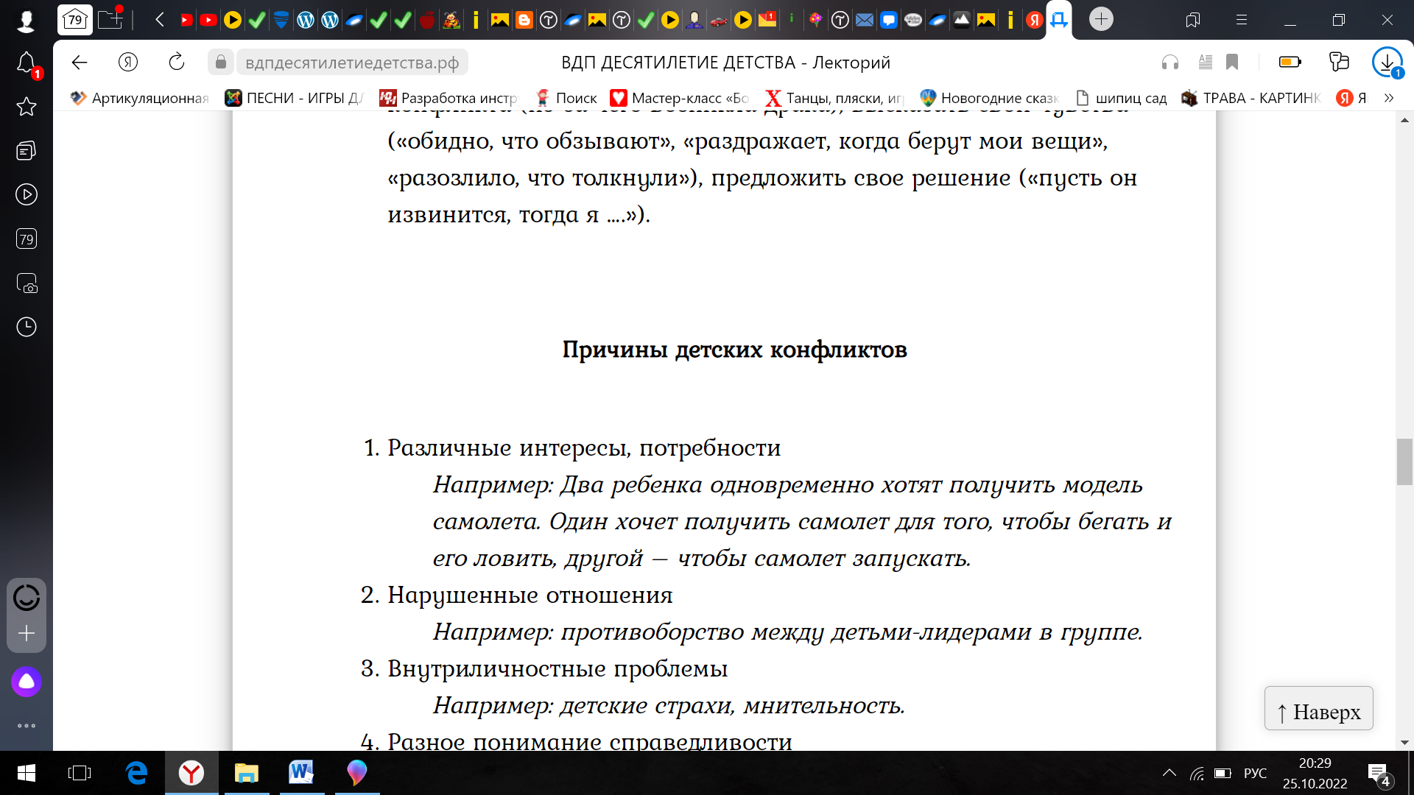
Task: Open Microsoft Edge from taskbar
Action: point(136,773)
